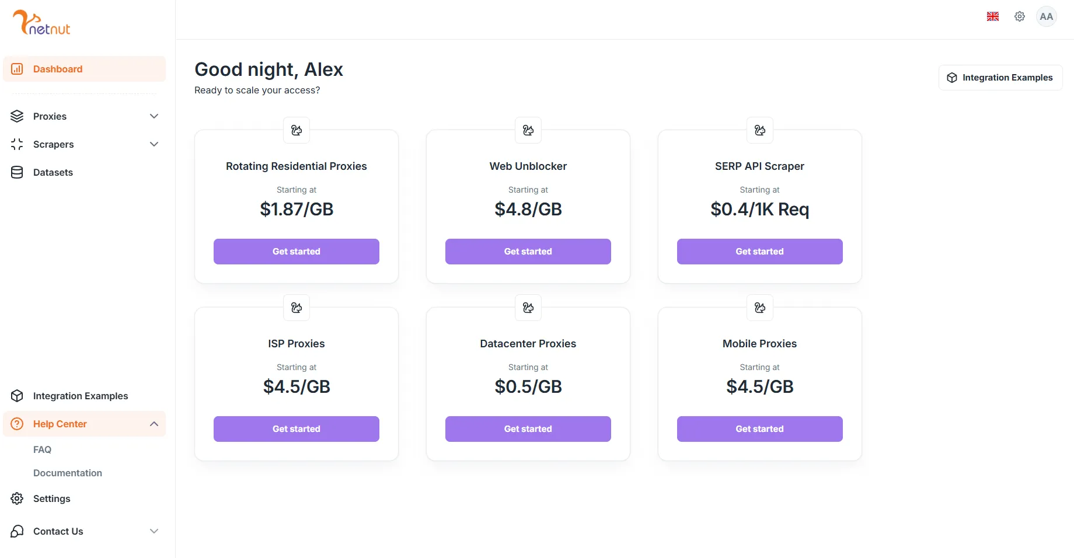Click the Datasets database icon
Screen dimensions: 1074x558
[17, 172]
